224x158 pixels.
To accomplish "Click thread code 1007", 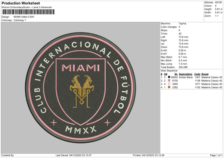I will (197, 77).
